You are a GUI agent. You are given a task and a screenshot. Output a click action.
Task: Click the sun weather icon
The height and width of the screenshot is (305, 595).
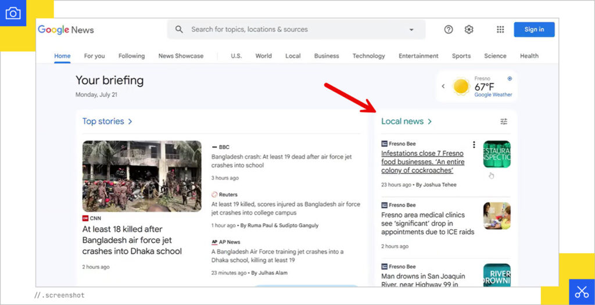(461, 86)
